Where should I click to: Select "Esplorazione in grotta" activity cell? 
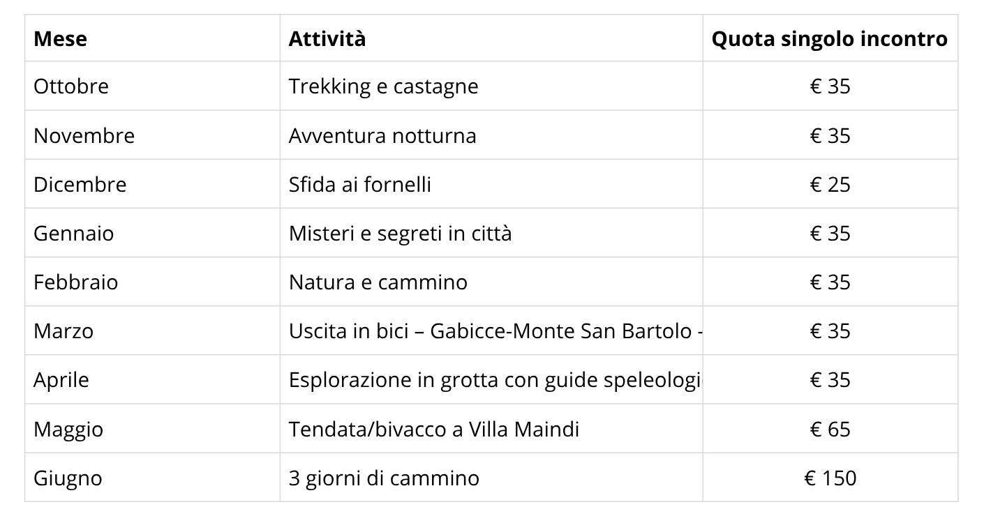click(494, 379)
